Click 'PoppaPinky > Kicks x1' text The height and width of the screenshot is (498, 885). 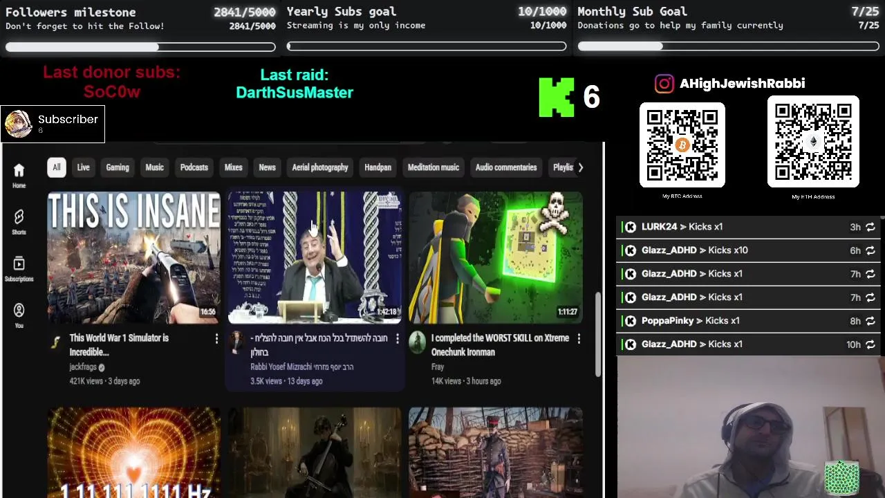[691, 321]
